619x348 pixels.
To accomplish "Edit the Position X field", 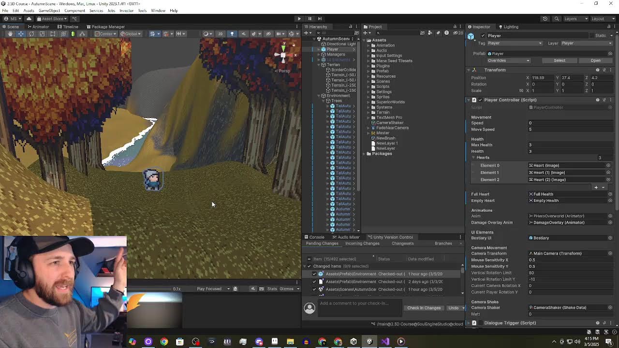I will coord(542,78).
